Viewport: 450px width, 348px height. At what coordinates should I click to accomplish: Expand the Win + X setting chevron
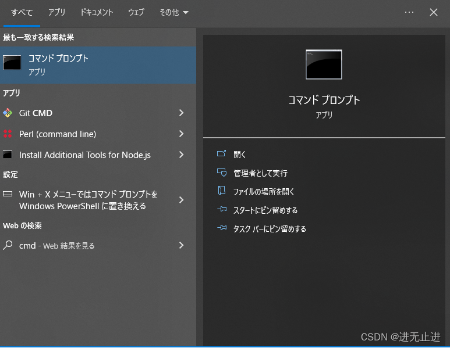click(182, 200)
